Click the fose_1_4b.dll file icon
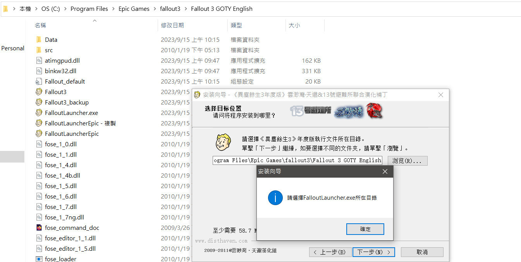Viewport: 521px width, 262px height. (x=39, y=175)
